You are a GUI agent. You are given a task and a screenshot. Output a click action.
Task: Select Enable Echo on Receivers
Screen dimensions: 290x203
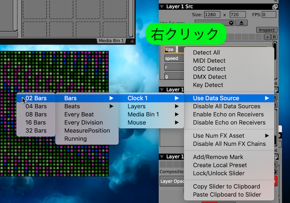coord(229,114)
